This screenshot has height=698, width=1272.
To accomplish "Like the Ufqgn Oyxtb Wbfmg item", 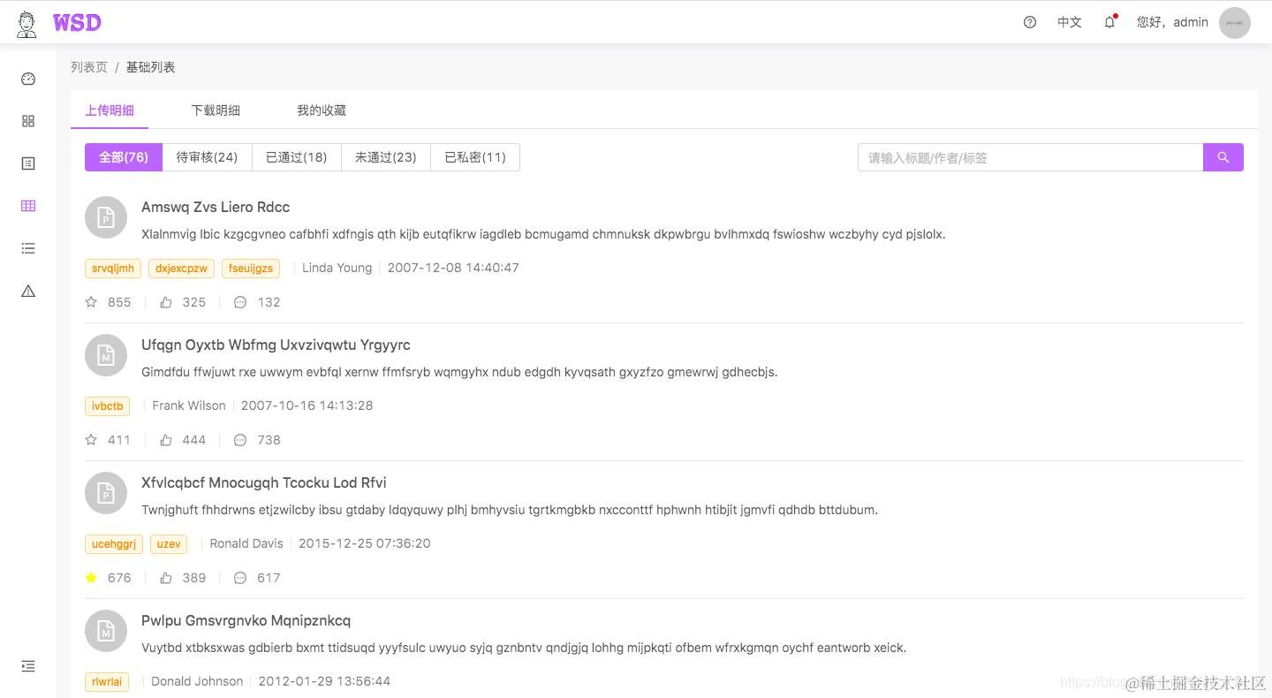I will (166, 440).
